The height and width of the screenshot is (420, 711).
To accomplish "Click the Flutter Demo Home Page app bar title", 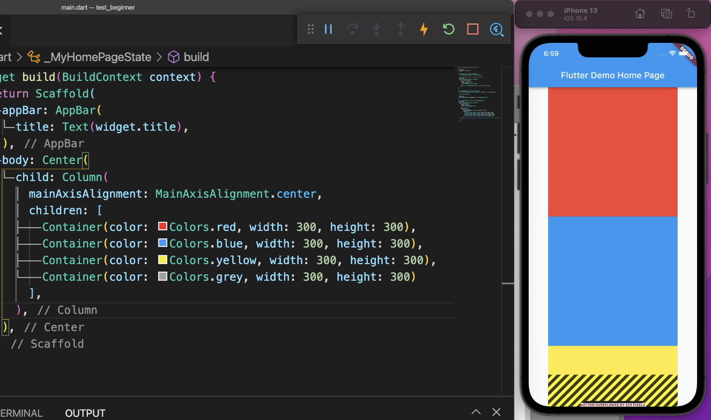I will [x=612, y=76].
